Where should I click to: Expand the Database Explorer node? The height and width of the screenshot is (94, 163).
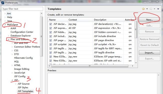pyautogui.click(x=9, y=36)
